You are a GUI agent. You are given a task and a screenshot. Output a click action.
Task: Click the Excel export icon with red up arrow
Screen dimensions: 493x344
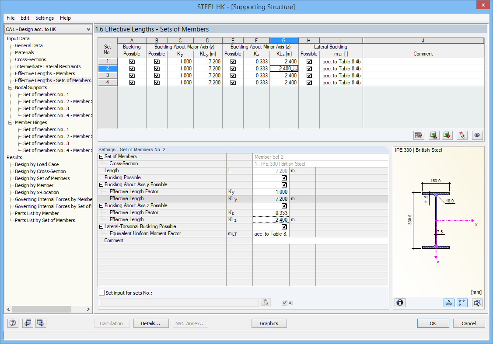(x=434, y=135)
